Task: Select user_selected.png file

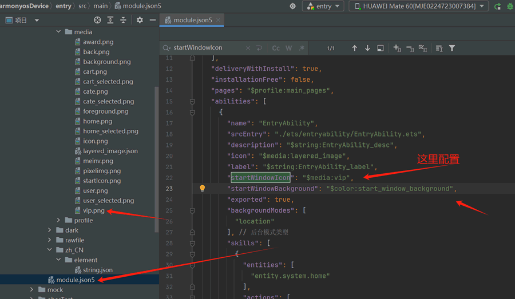Action: pos(108,201)
